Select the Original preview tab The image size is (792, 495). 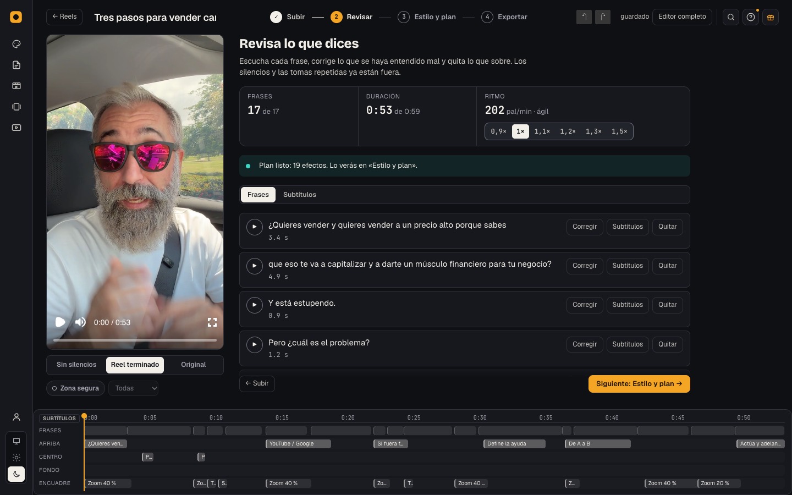193,365
